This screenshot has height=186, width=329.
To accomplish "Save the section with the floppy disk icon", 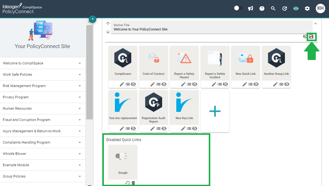I will click(x=311, y=37).
